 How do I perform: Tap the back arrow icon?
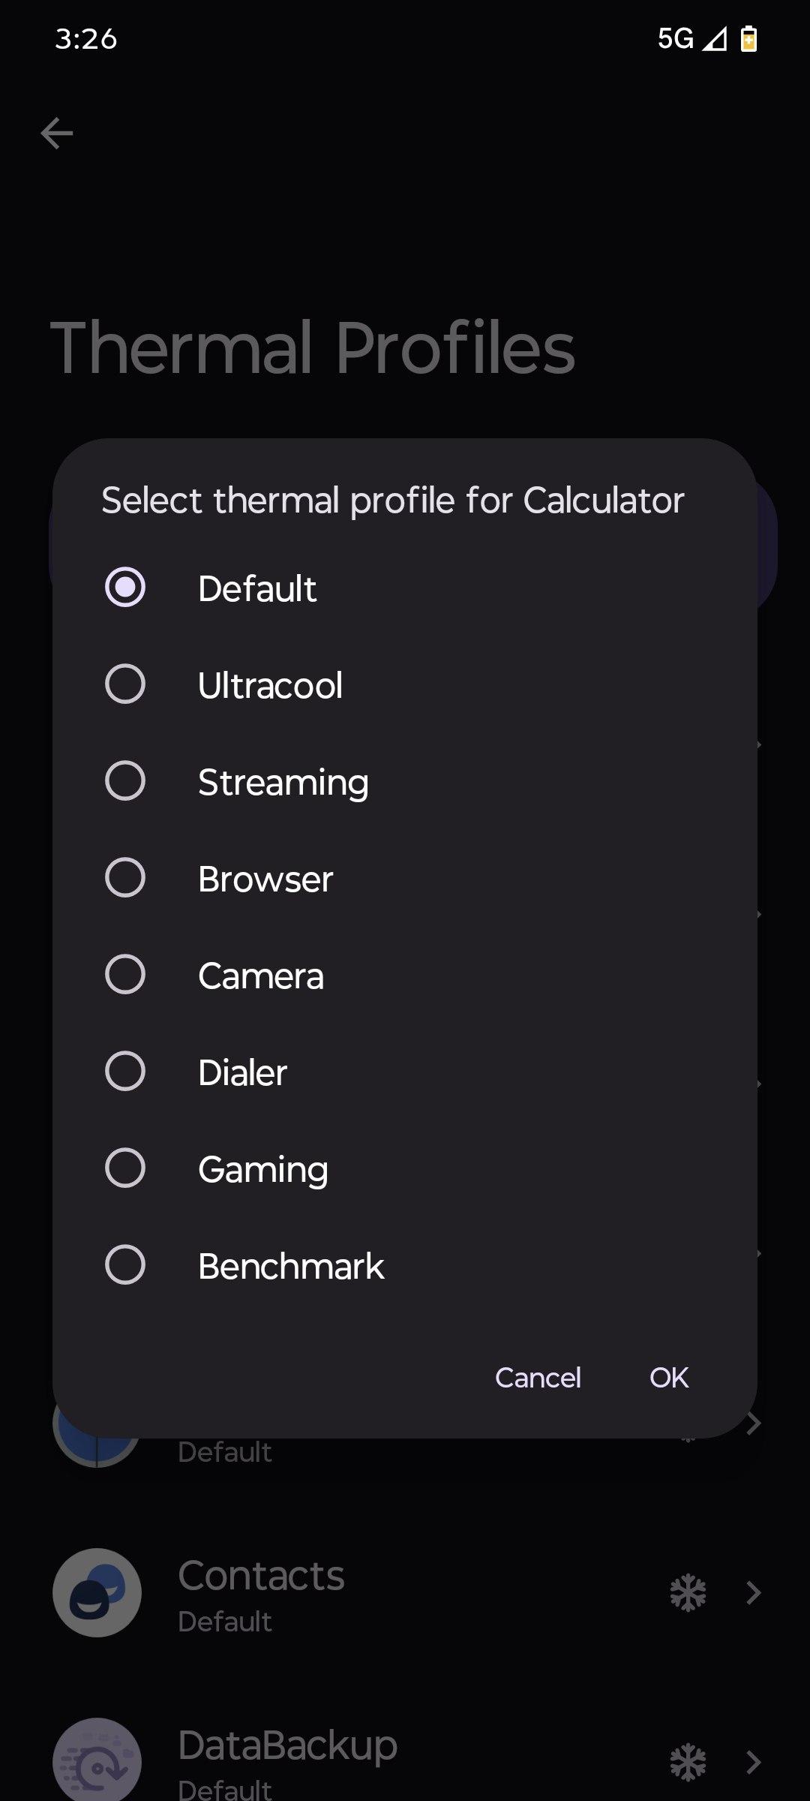click(x=57, y=134)
